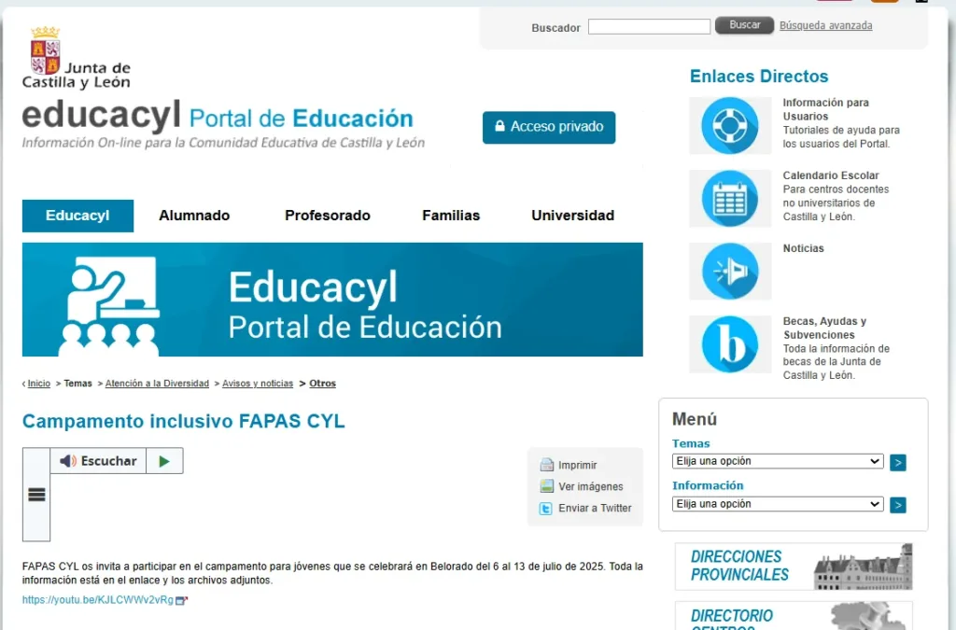Click the Calendario Escolar calendar icon

click(x=730, y=198)
